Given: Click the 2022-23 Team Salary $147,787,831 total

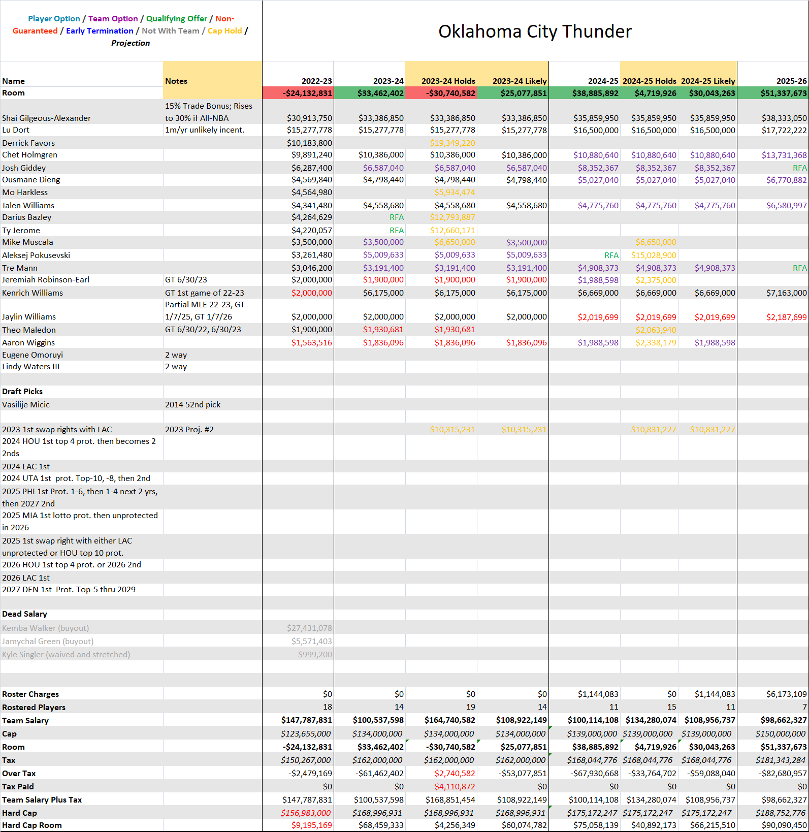Looking at the screenshot, I should point(306,720).
